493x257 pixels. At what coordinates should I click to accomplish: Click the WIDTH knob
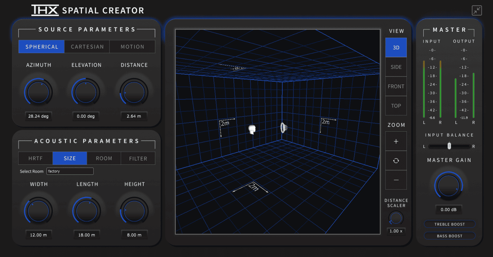coord(38,211)
